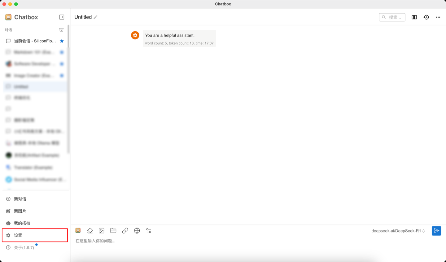Open conversation history with the clock icon

426,17
